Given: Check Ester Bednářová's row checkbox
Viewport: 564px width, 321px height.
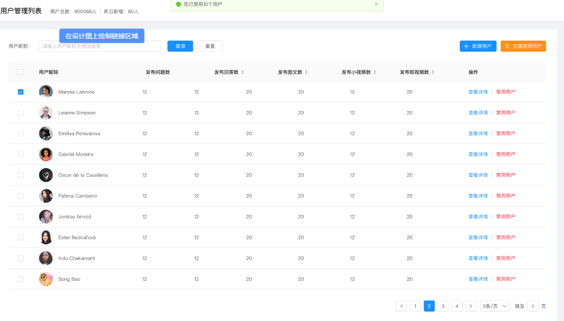Looking at the screenshot, I should (x=21, y=237).
